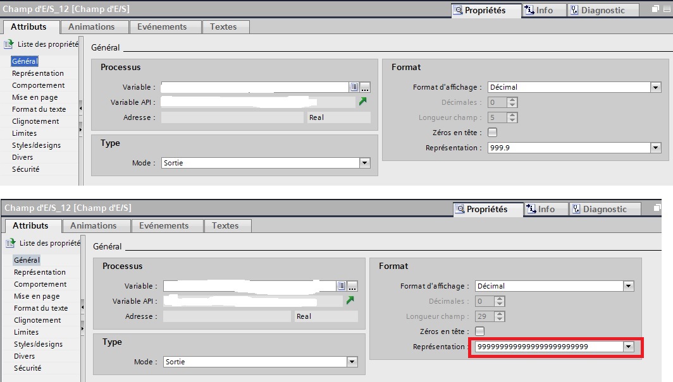Viewport: 673px width, 382px height.
Task: Switch to Animations tab in upper panel
Action: point(92,27)
